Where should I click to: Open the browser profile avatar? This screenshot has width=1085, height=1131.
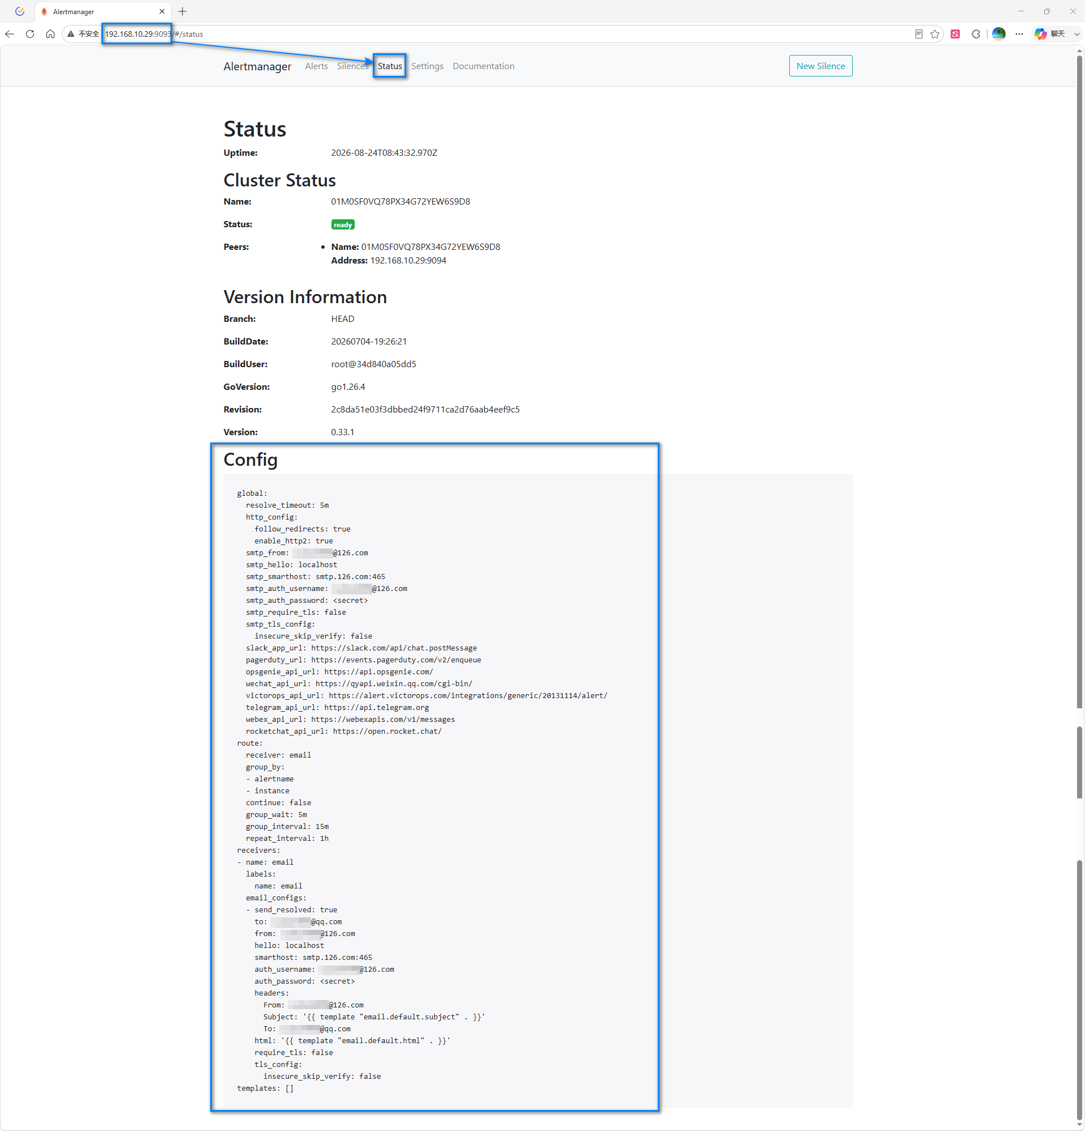coord(999,34)
